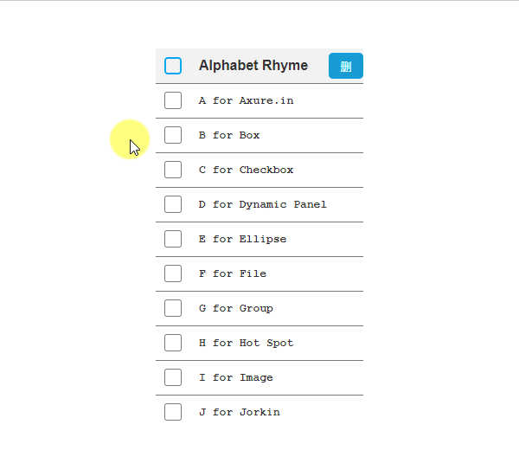This screenshot has height=476, width=519.
Task: Check the F for File checkbox
Action: pos(173,273)
